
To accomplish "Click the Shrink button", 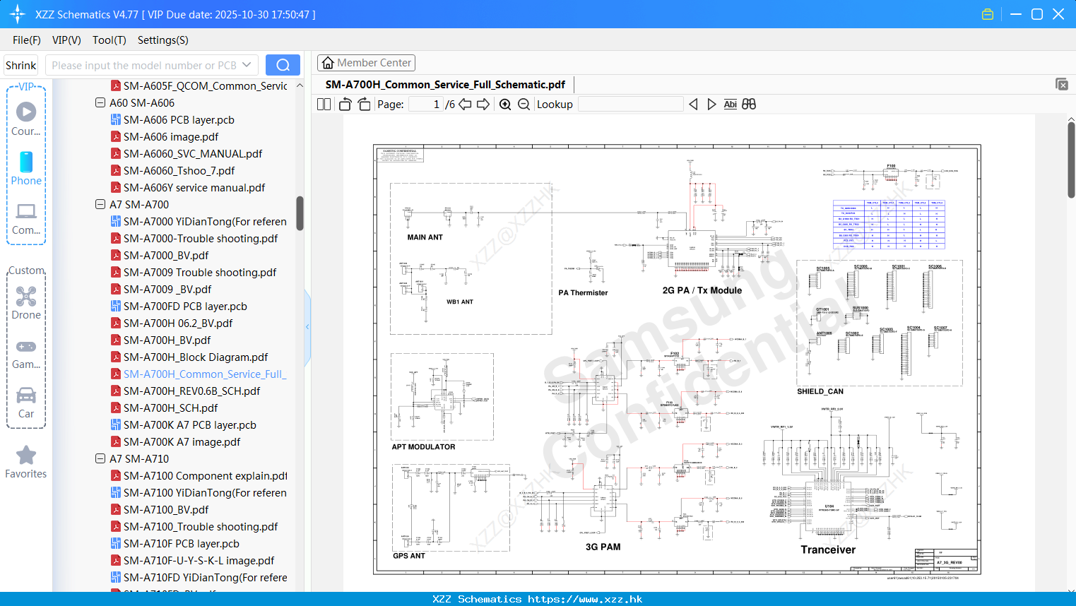I will [x=20, y=65].
